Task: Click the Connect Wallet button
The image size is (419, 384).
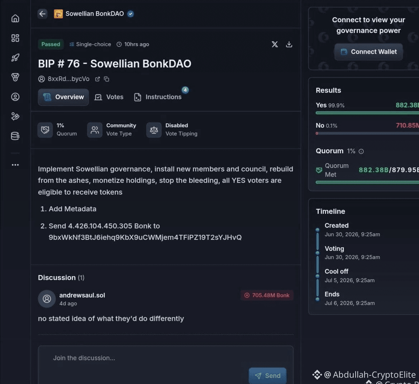Action: [x=369, y=52]
